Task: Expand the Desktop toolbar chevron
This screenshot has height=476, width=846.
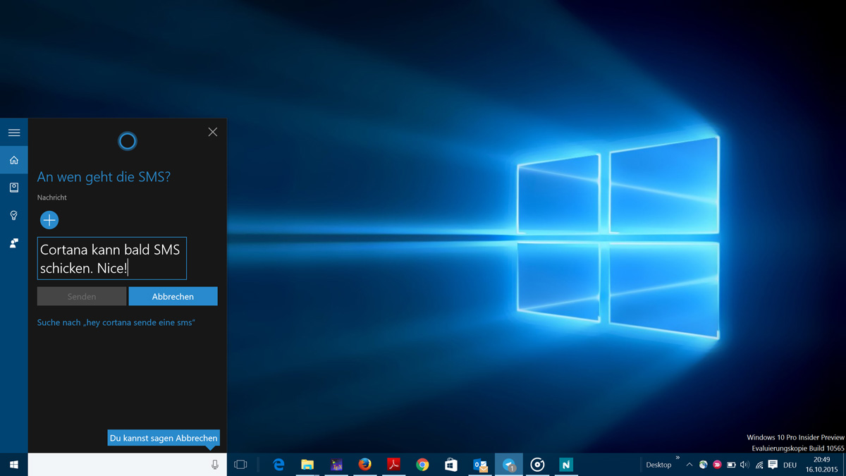Action: 678,458
